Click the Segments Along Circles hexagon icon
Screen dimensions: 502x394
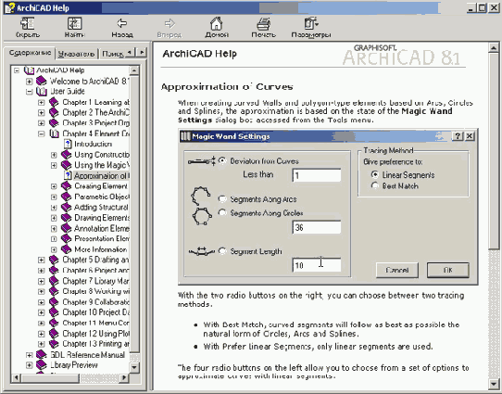point(202,216)
